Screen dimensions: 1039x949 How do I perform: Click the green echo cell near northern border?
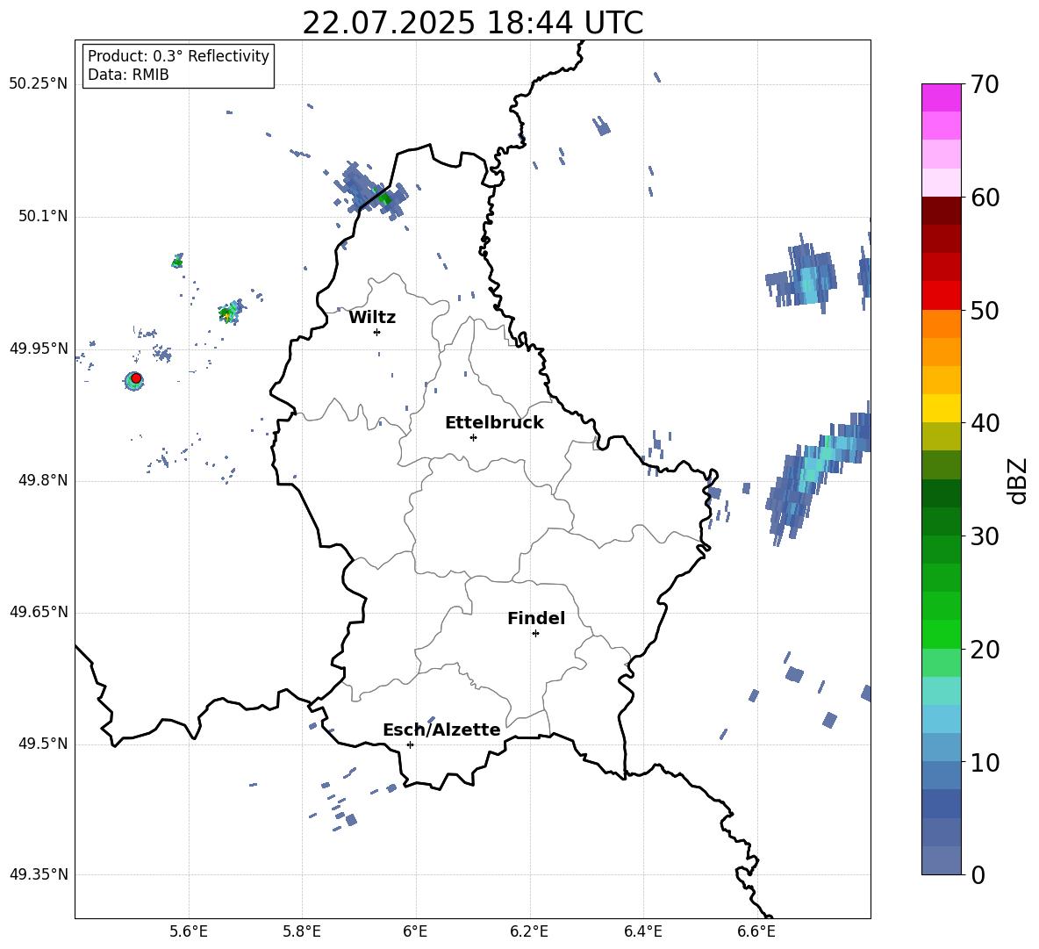coord(384,198)
